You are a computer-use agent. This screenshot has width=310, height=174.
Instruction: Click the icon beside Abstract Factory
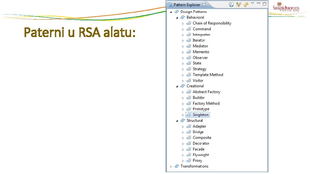pyautogui.click(x=189, y=92)
